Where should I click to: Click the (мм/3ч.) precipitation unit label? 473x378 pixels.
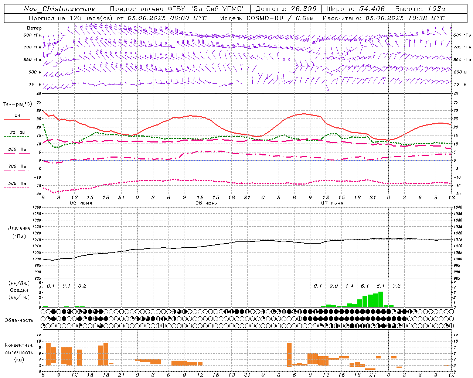pyautogui.click(x=18, y=283)
